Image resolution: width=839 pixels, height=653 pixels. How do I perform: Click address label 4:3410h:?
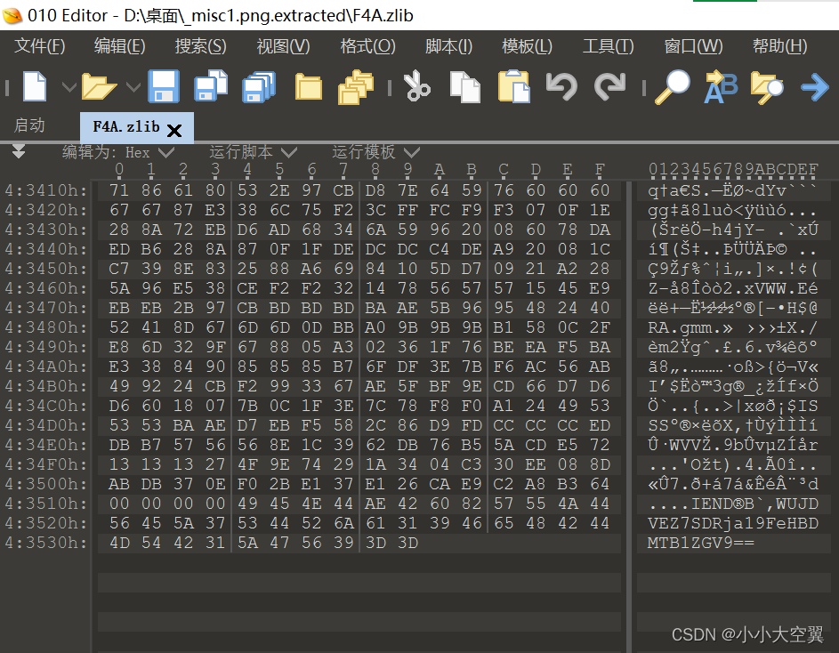[46, 190]
